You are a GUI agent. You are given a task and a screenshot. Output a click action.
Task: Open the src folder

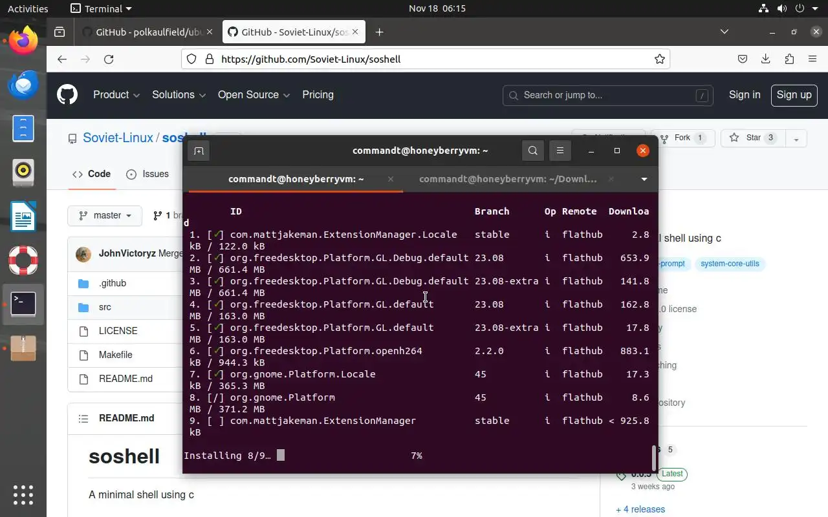(x=105, y=307)
